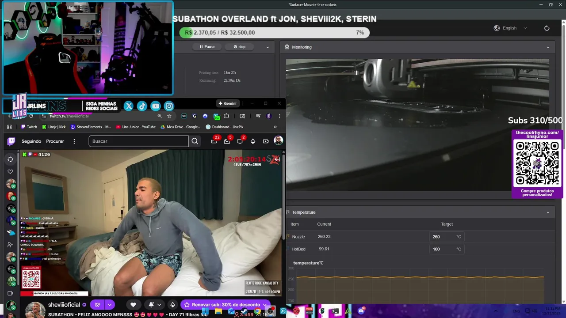Open sheviiioficial channel name link
The width and height of the screenshot is (566, 318).
pos(64,305)
